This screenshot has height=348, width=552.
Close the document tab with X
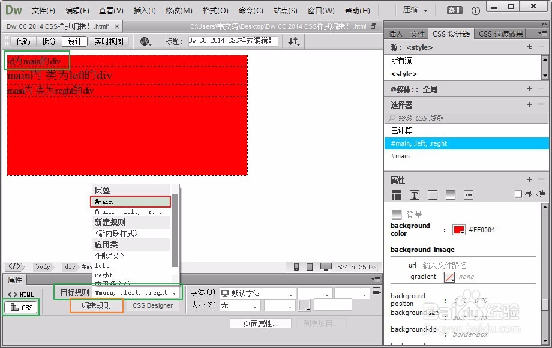pos(117,26)
